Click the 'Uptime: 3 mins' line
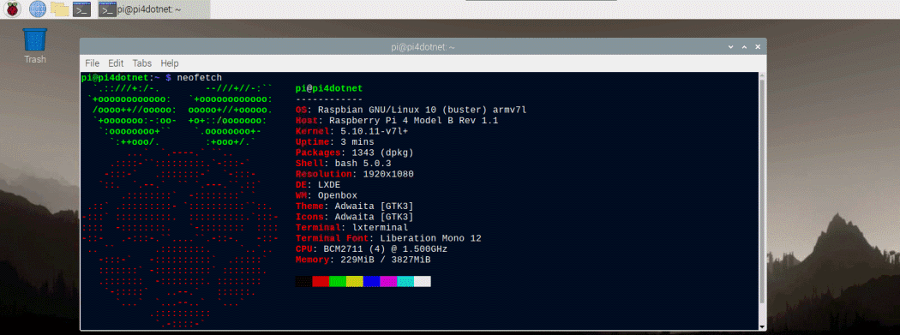This screenshot has width=900, height=335. pos(334,141)
